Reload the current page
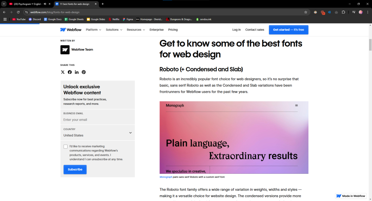The image size is (372, 201). tap(18, 12)
